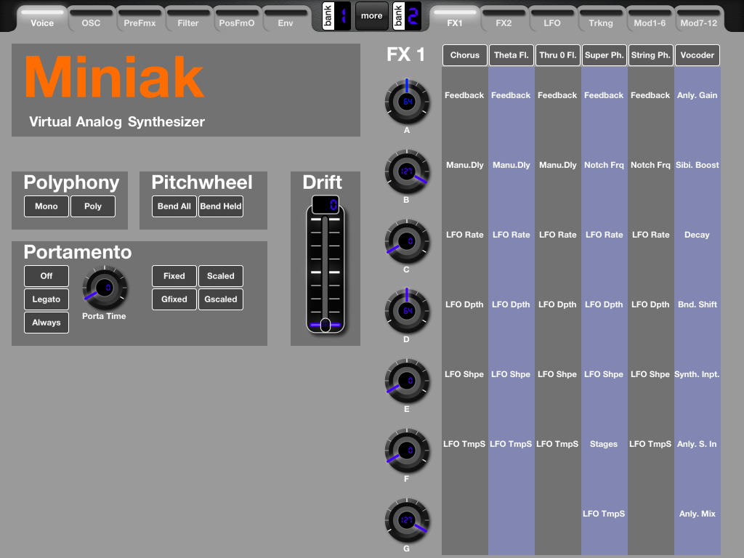Click Notch Frq in String Ph. column
Screen dimensions: 744x558
click(650, 165)
